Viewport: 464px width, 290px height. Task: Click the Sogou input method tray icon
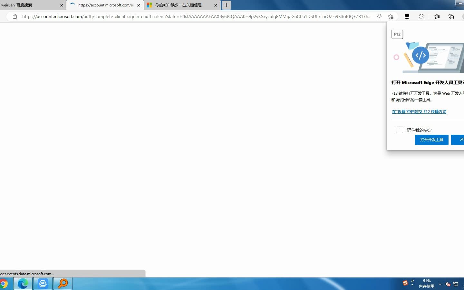(405, 283)
